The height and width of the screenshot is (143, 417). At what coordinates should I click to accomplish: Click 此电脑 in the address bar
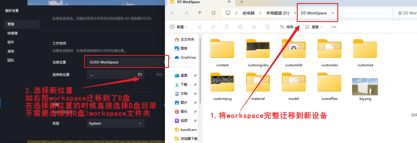[249, 13]
